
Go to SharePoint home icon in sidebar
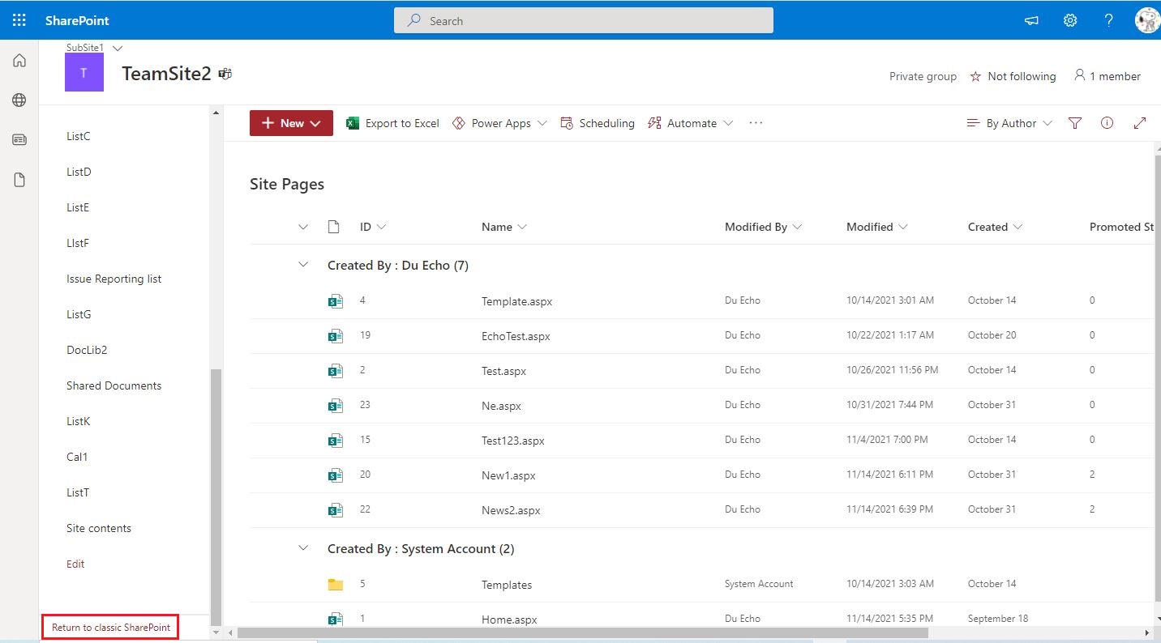(x=19, y=61)
